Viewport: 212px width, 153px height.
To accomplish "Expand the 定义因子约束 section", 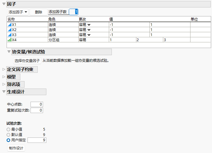I will pyautogui.click(x=4, y=69).
